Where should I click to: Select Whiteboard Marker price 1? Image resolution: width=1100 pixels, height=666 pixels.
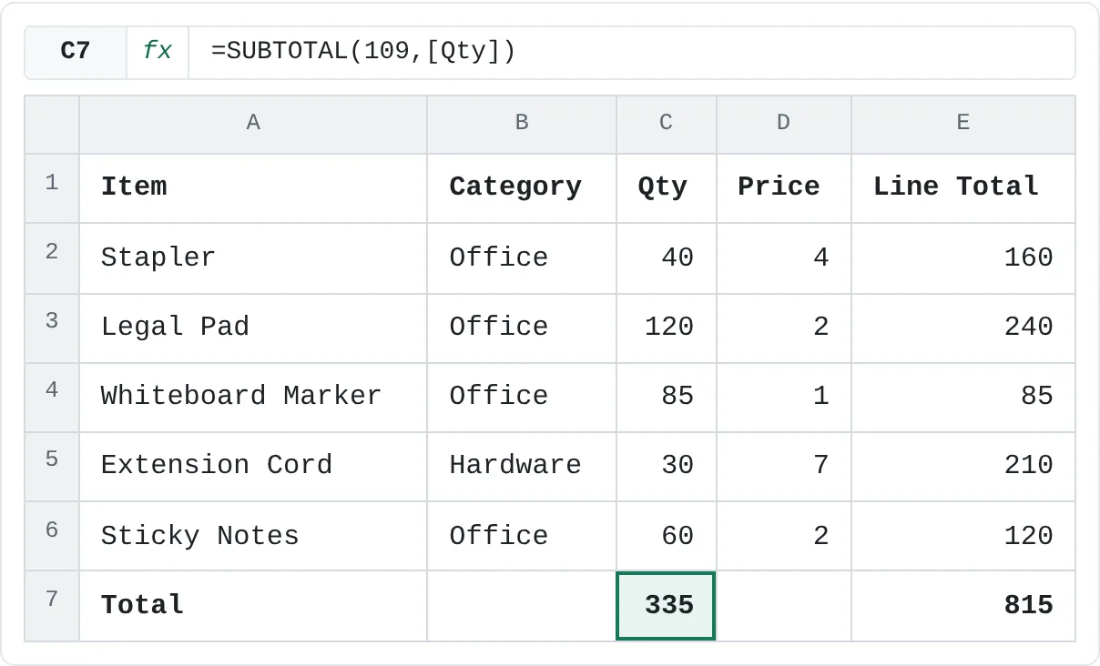click(x=784, y=397)
